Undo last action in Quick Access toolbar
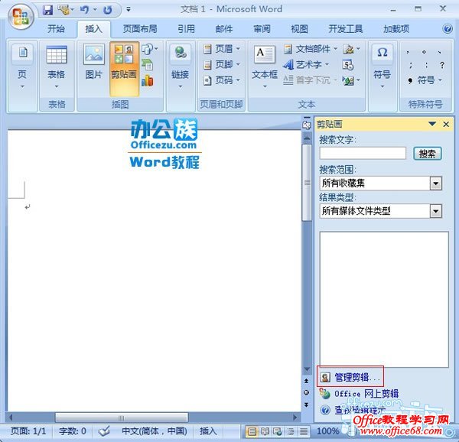This screenshot has height=442, width=459. [85, 10]
